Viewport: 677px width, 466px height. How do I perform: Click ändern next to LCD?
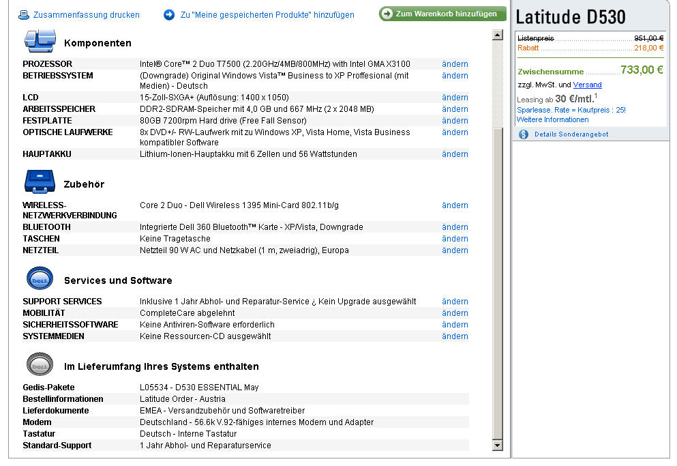455,98
